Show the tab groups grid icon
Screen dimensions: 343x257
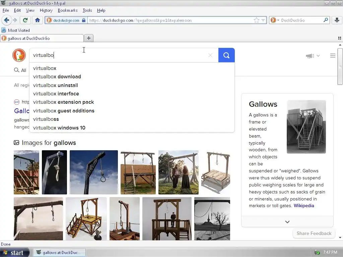pyautogui.click(x=340, y=38)
